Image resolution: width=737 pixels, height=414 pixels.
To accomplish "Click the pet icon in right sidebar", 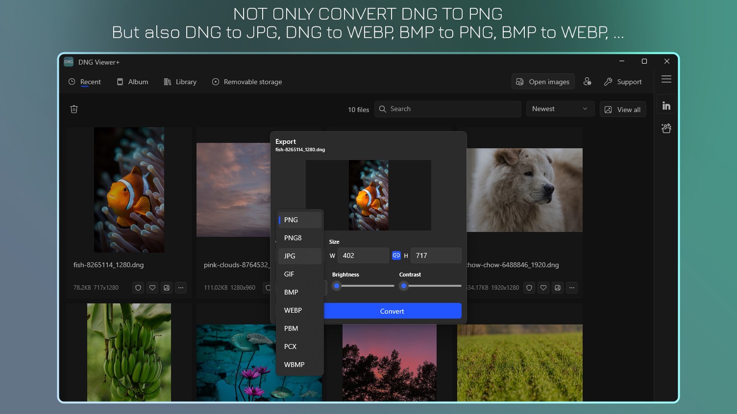I will (x=666, y=128).
